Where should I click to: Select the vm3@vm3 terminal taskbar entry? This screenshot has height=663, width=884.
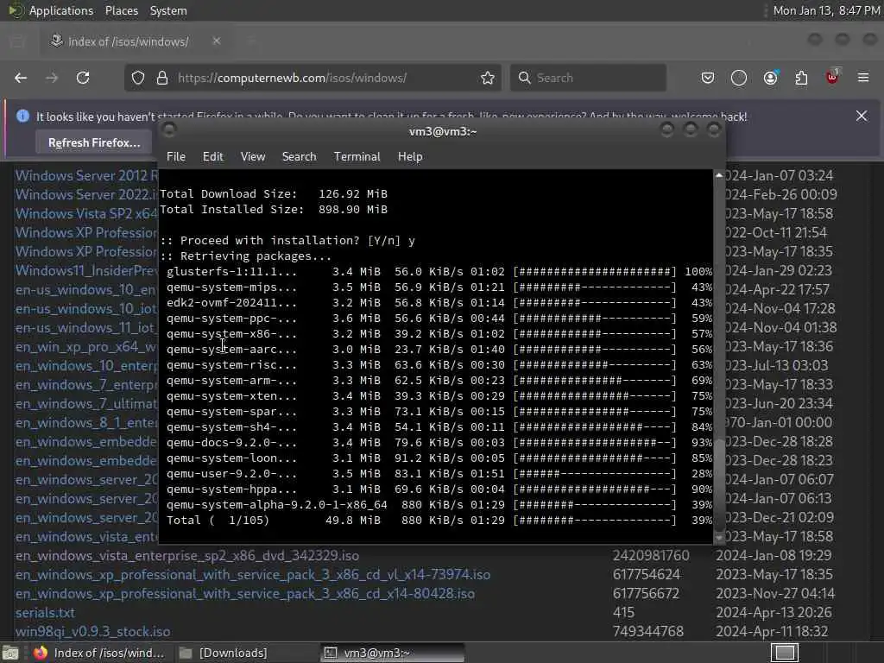click(393, 653)
